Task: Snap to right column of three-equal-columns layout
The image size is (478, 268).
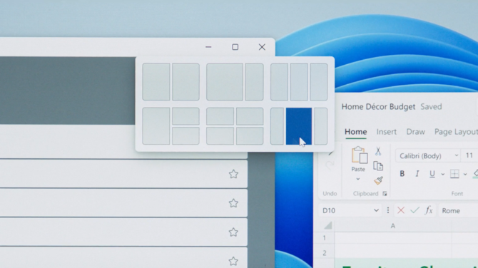Action: coord(319,82)
